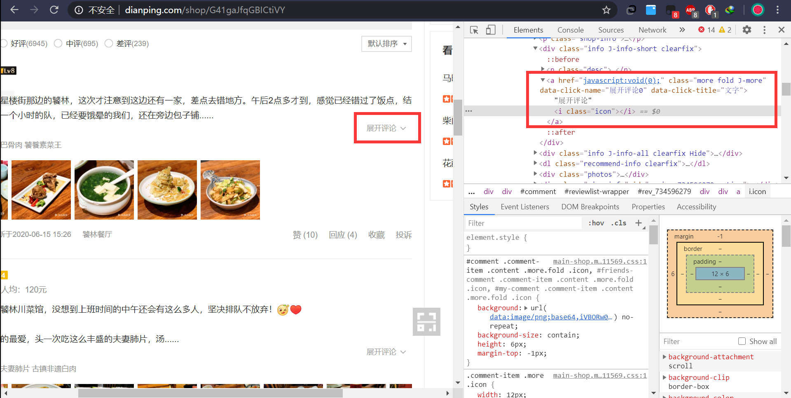Open DevTools customize menu
This screenshot has width=791, height=398.
point(764,30)
